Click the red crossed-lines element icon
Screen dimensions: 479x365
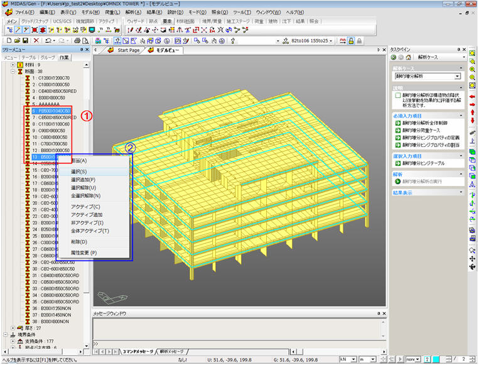coord(204,30)
